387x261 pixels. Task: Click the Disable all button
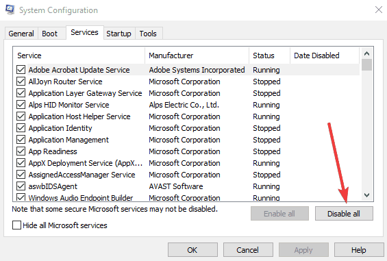pyautogui.click(x=344, y=214)
